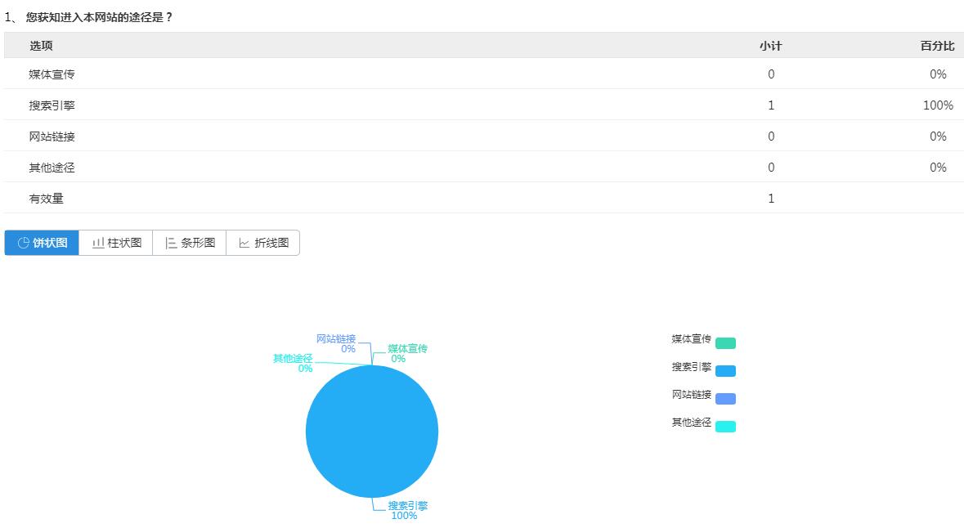Click the bar chart icon in 柱状图 tab

98,243
